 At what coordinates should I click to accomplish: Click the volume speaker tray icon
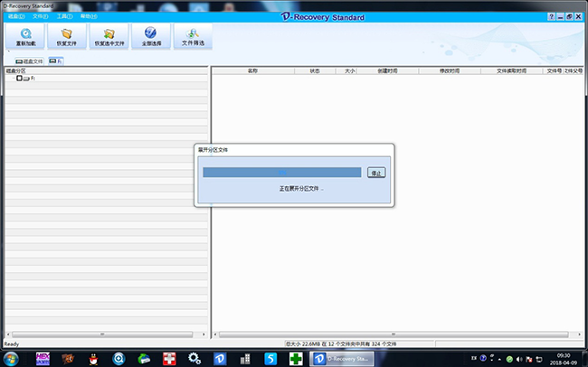[519, 359]
